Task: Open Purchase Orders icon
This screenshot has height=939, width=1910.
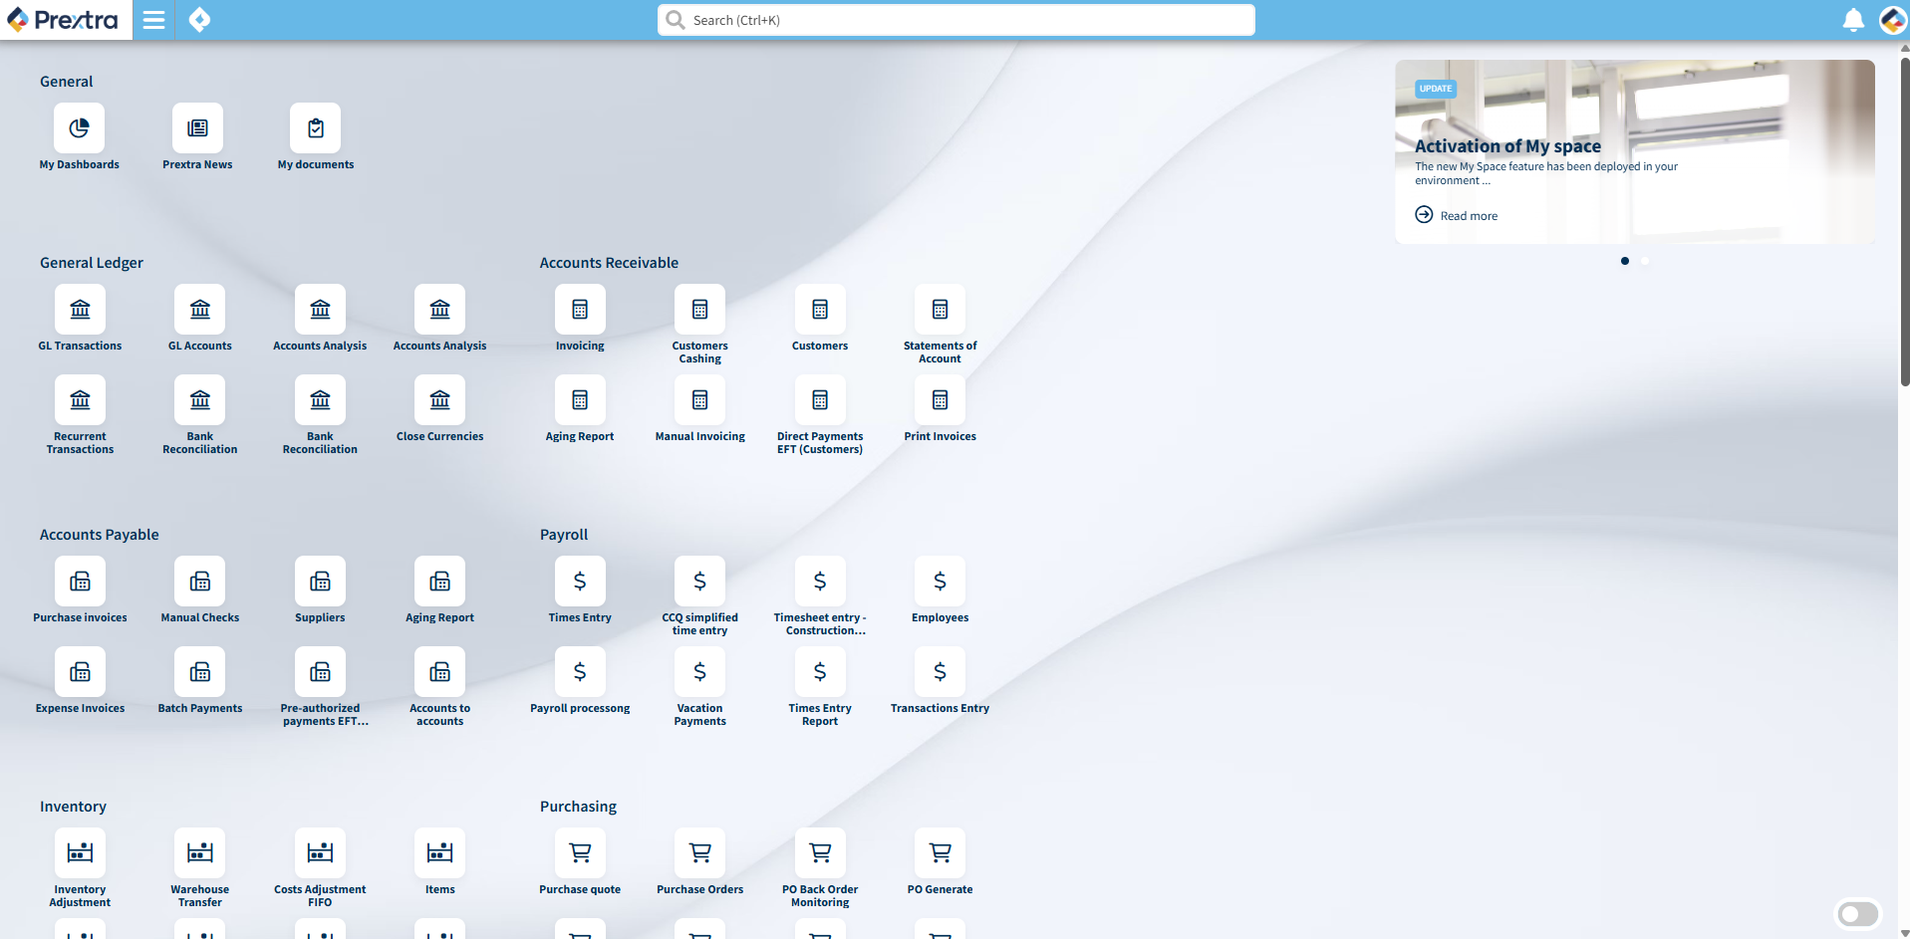Action: 699,853
